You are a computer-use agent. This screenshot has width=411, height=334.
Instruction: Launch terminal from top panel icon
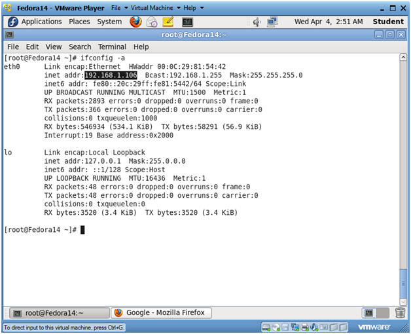coord(187,22)
